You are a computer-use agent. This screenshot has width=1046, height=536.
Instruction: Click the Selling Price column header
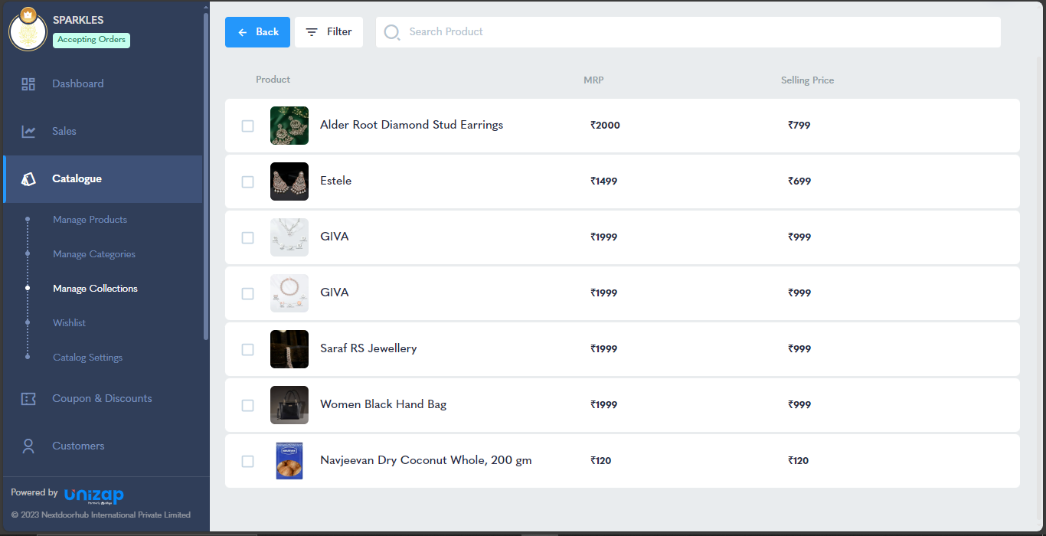tap(807, 80)
